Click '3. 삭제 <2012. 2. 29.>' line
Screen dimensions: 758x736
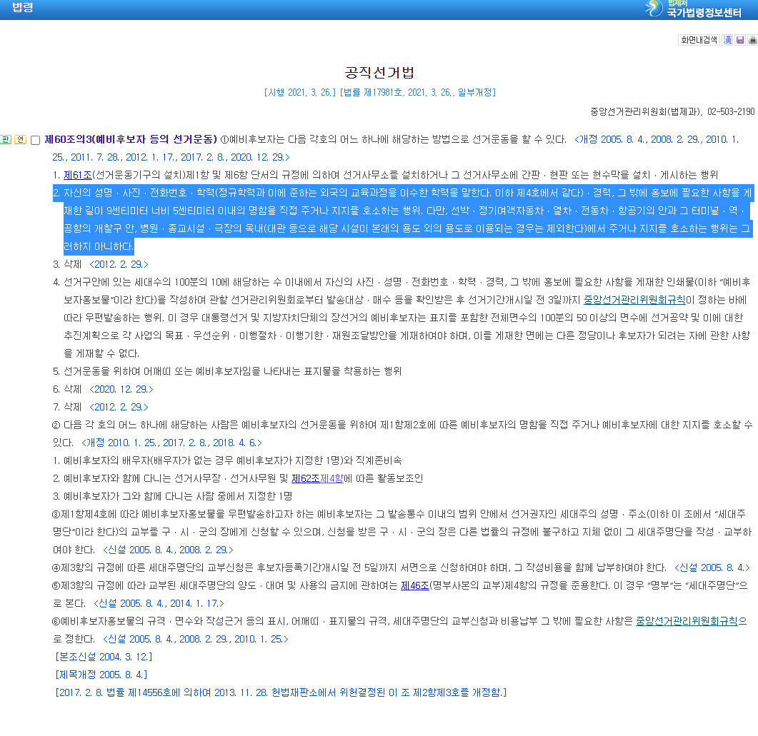(101, 264)
